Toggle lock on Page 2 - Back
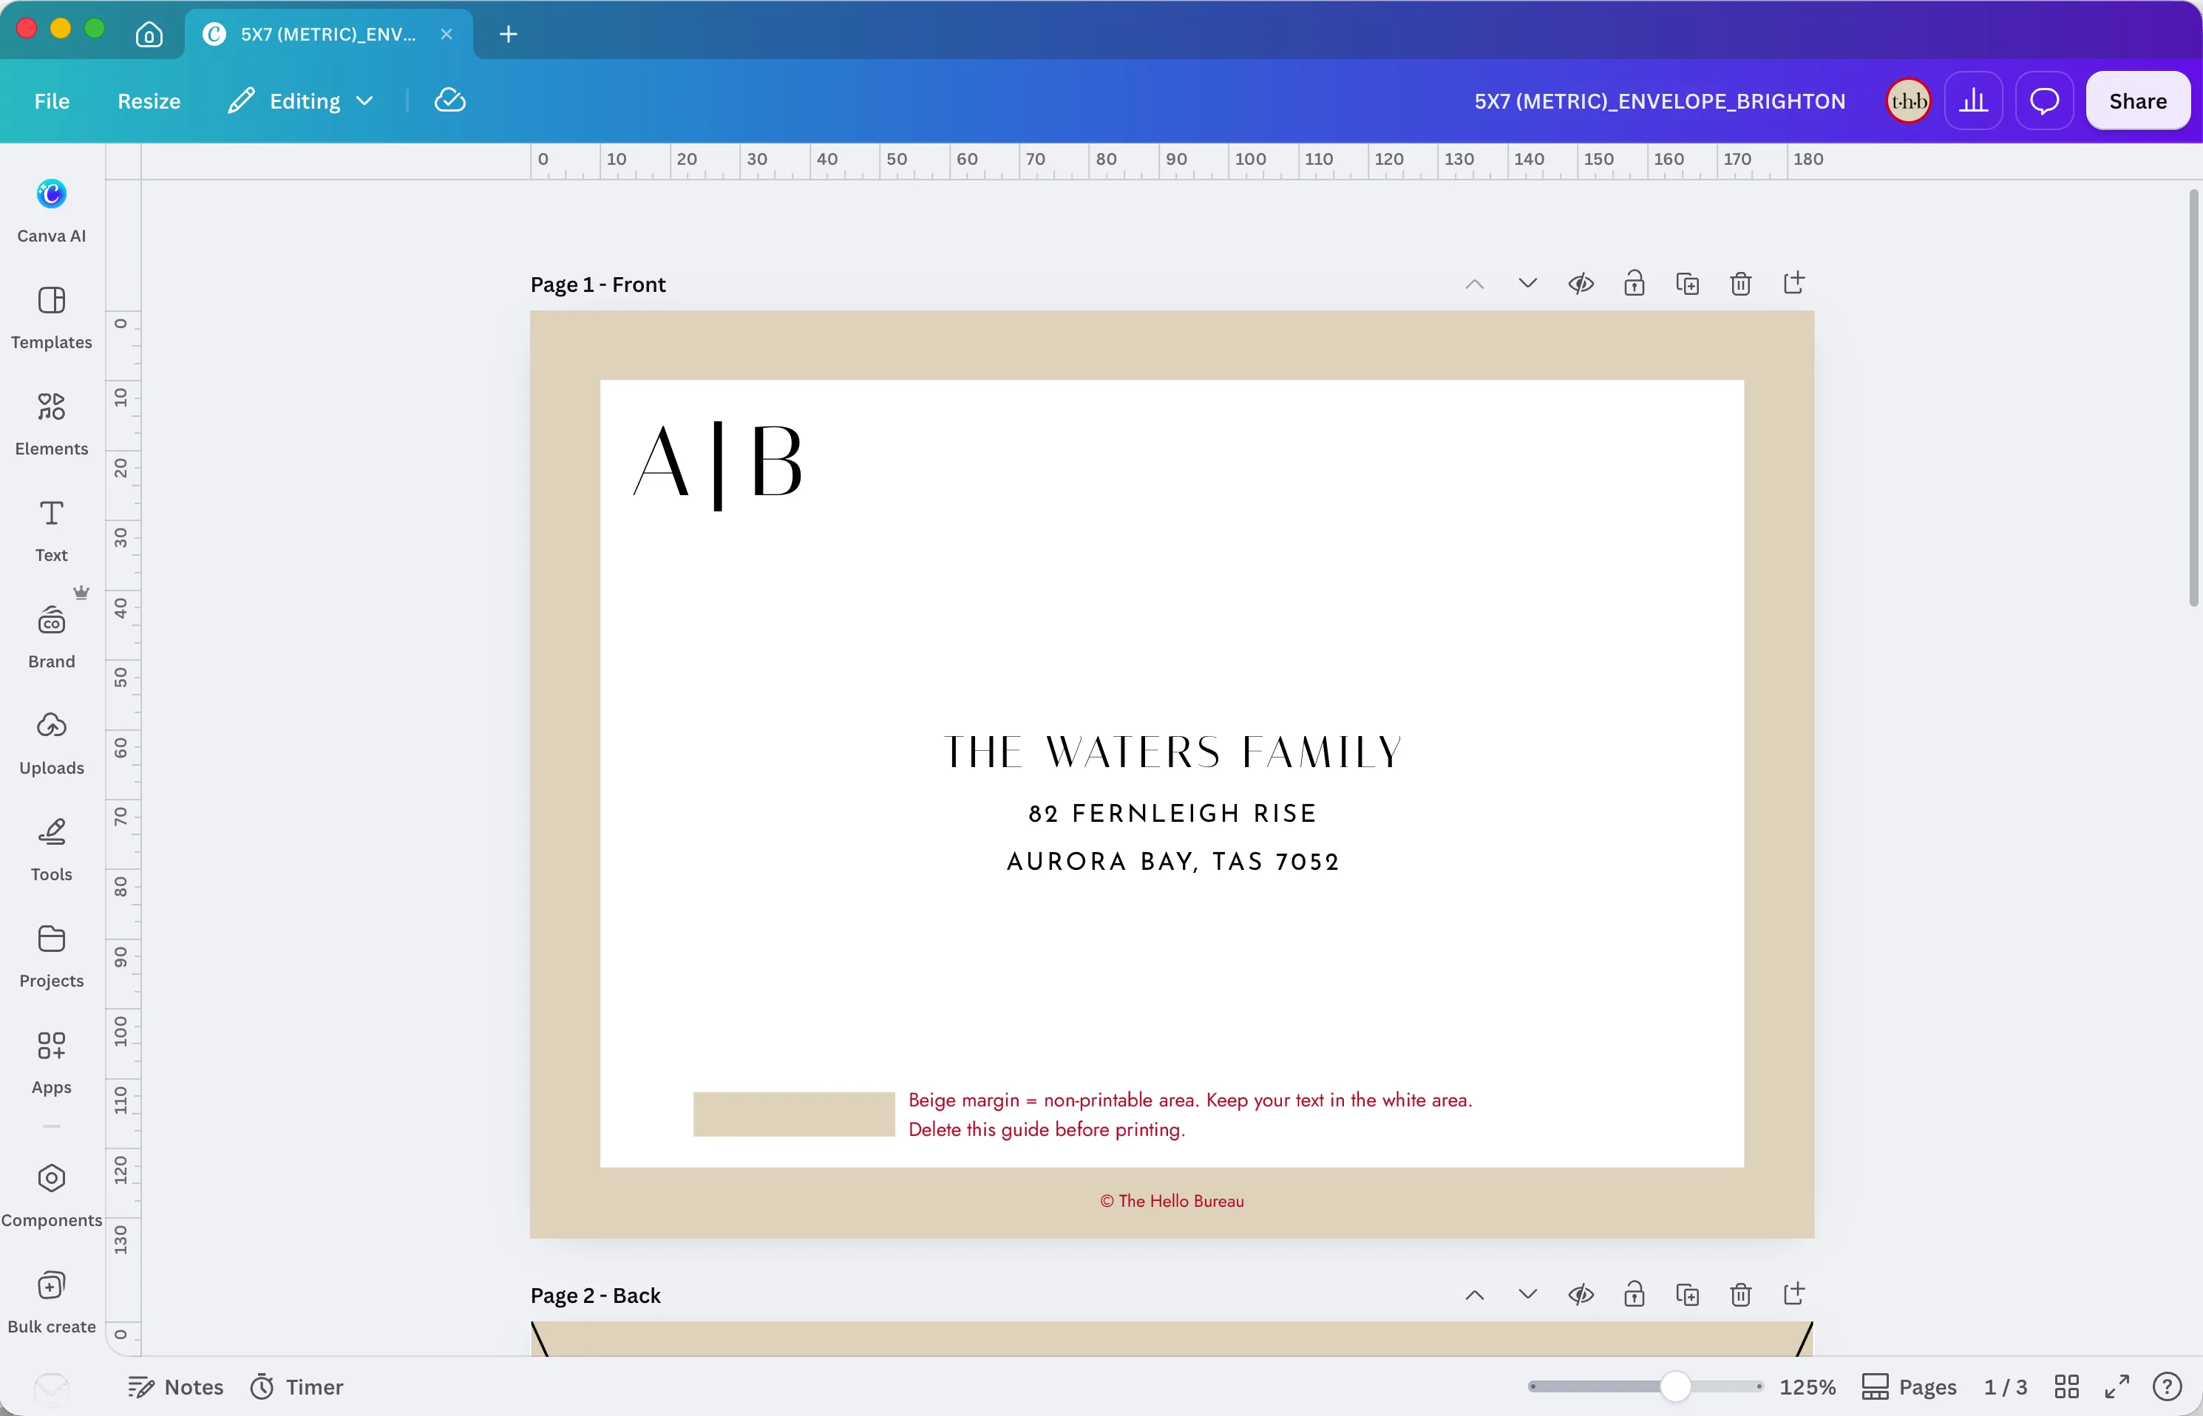The width and height of the screenshot is (2203, 1416). 1634,1295
